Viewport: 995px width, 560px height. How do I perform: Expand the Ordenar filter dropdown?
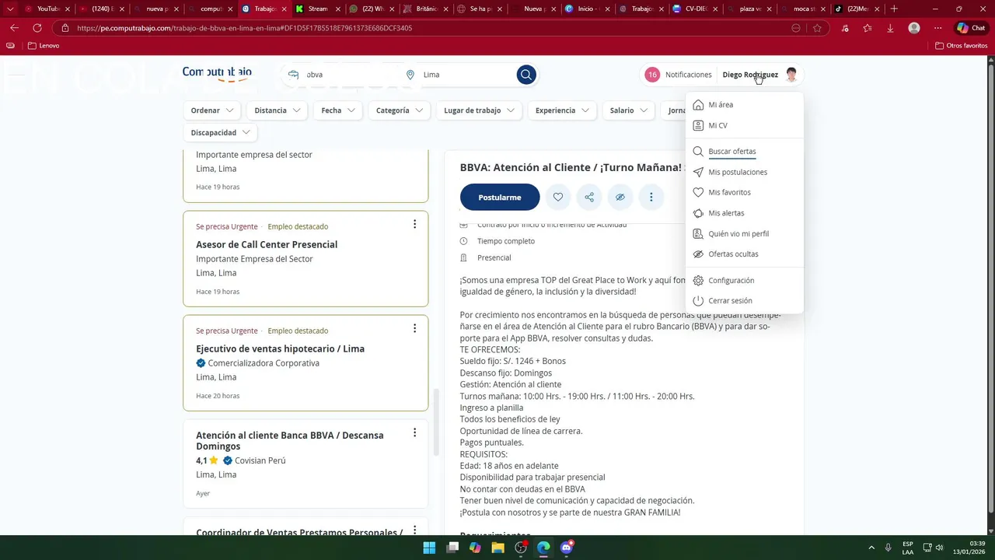coord(212,110)
